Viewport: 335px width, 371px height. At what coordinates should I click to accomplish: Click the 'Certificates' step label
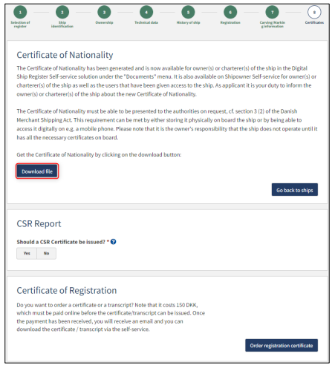tap(314, 22)
